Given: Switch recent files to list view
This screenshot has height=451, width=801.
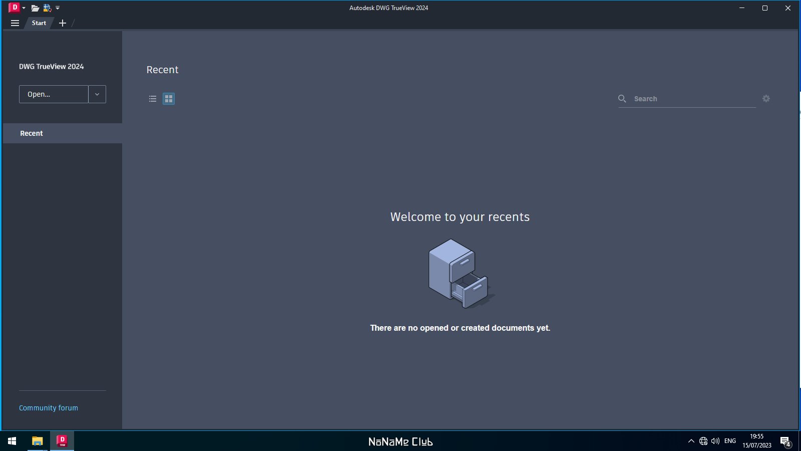Looking at the screenshot, I should [153, 99].
